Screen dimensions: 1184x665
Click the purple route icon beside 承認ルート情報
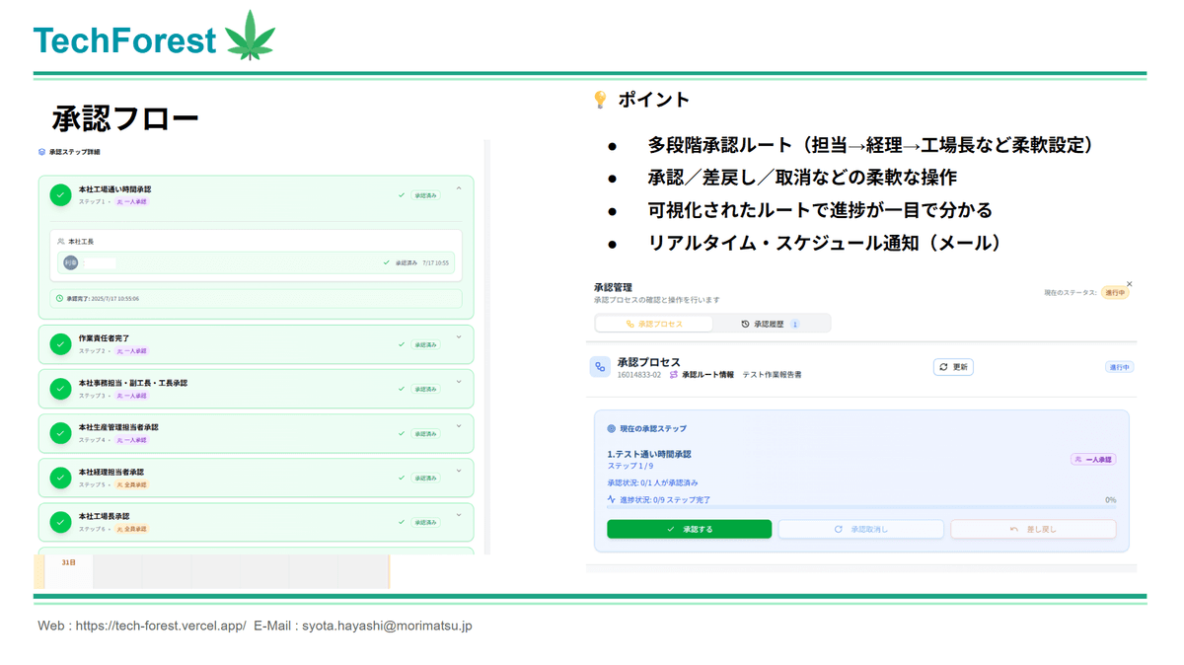coord(674,375)
